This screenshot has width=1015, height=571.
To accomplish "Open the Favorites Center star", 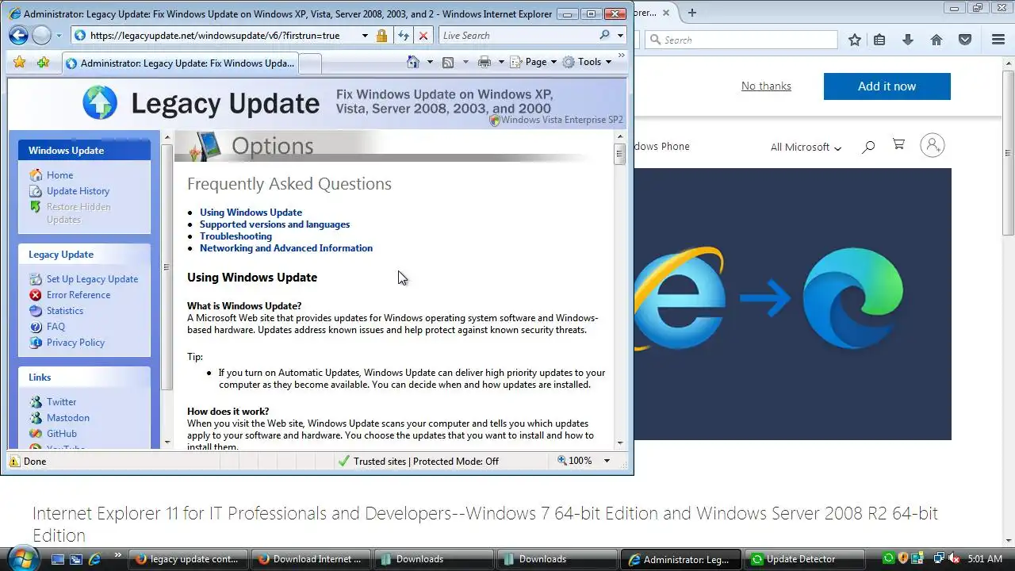I will point(20,62).
